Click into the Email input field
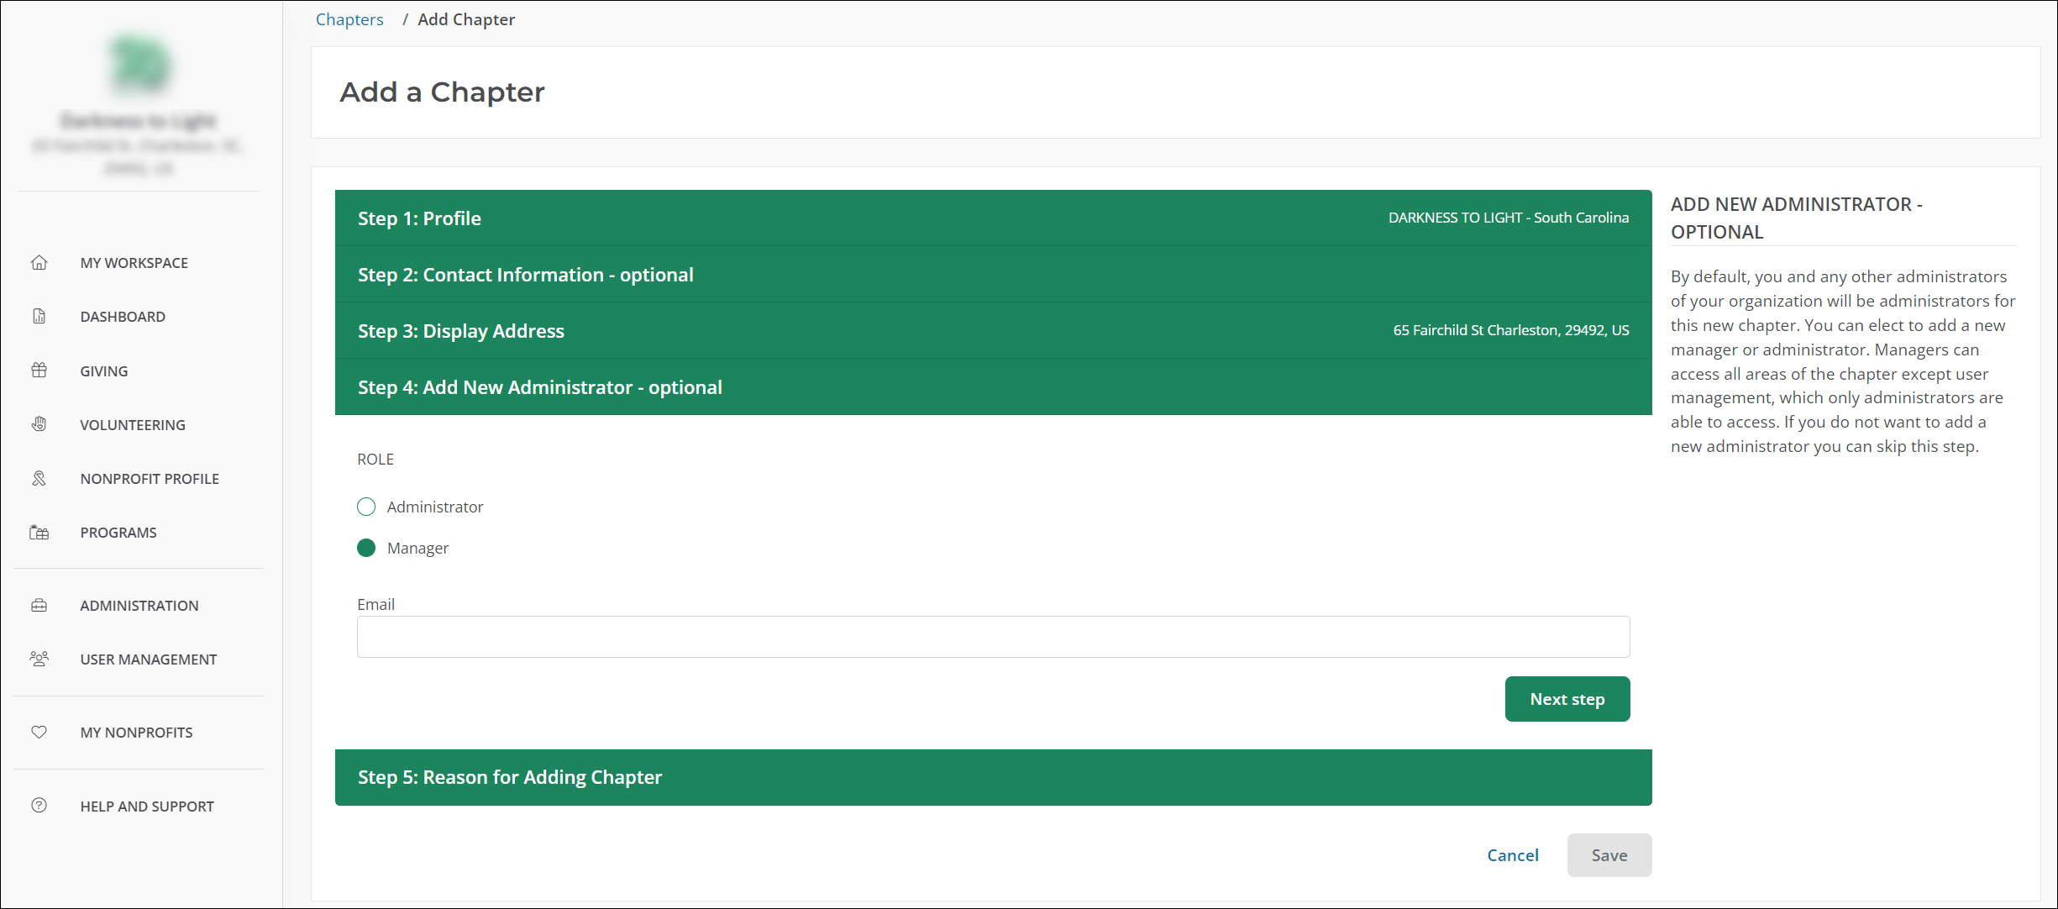This screenshot has height=909, width=2058. point(993,637)
